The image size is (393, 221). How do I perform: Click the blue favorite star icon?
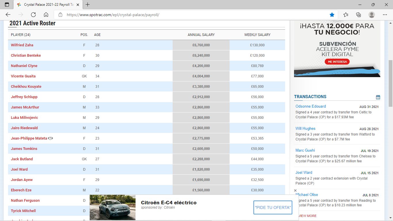(x=332, y=15)
